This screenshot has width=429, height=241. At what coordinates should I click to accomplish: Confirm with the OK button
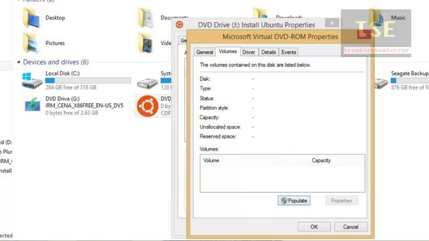(314, 227)
